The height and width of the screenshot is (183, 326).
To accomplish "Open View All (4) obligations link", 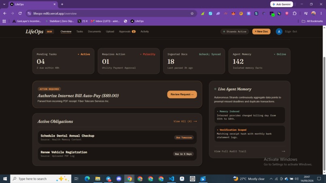I will pos(185,121).
